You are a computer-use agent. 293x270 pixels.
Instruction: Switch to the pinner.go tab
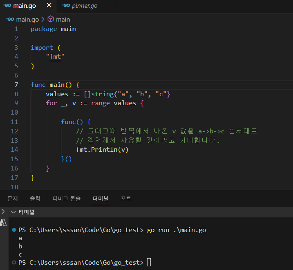click(x=85, y=6)
